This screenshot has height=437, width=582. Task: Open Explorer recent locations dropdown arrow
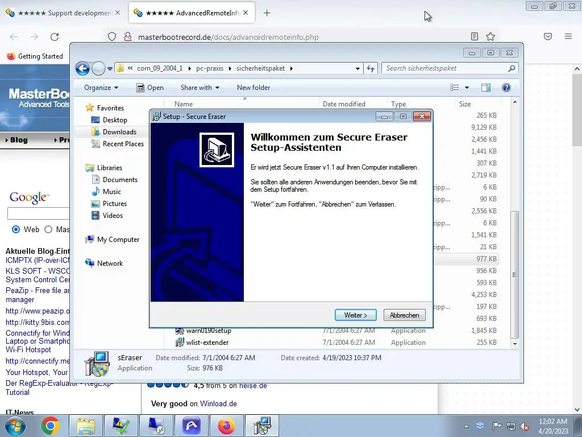110,69
